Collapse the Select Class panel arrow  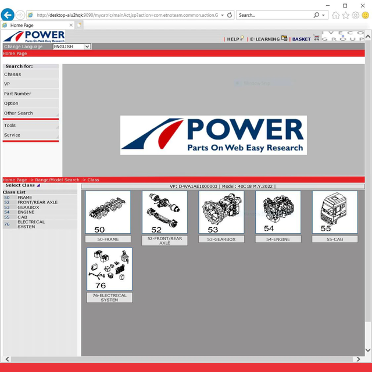point(38,185)
